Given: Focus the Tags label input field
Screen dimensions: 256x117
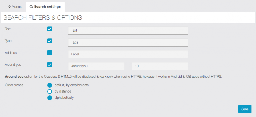Looking at the screenshot, I should click(x=128, y=42).
